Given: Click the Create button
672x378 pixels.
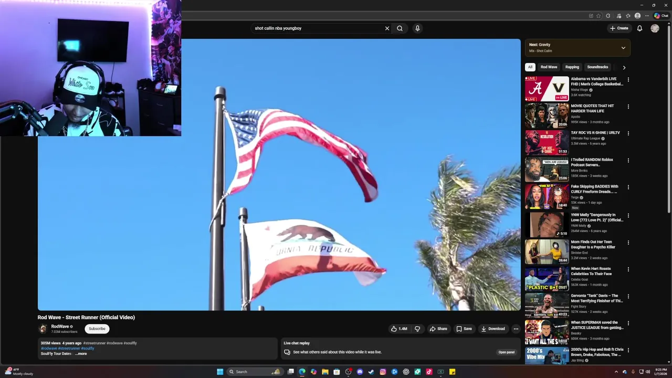Looking at the screenshot, I should pyautogui.click(x=619, y=28).
